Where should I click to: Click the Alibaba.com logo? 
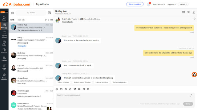coord(16,4)
